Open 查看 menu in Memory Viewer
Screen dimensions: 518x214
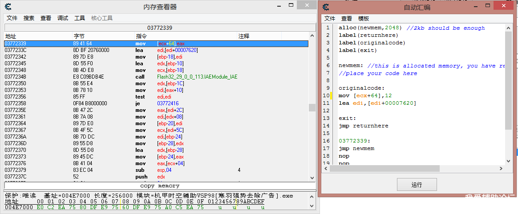click(45, 18)
